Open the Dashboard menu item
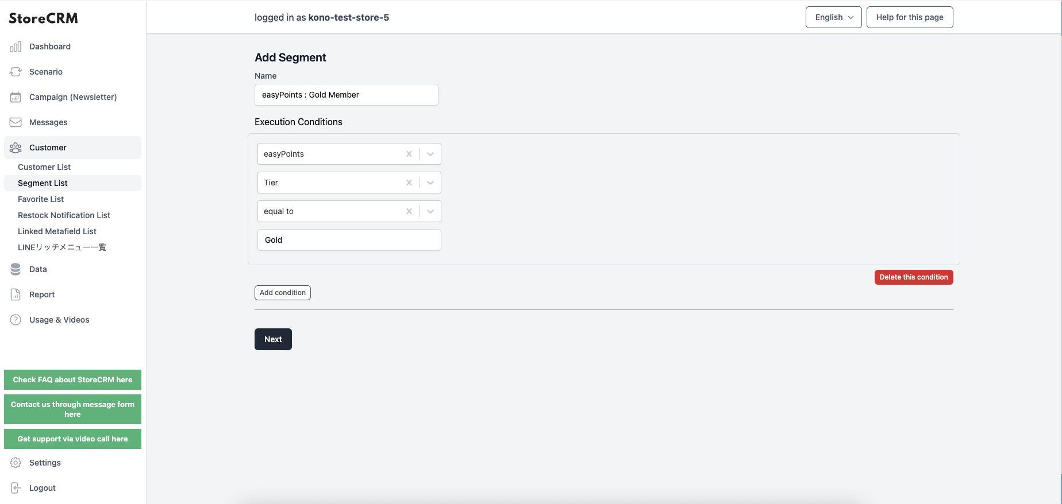The height and width of the screenshot is (504, 1062). click(x=72, y=46)
